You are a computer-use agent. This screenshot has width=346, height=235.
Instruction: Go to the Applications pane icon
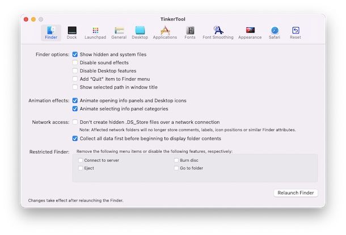click(165, 33)
